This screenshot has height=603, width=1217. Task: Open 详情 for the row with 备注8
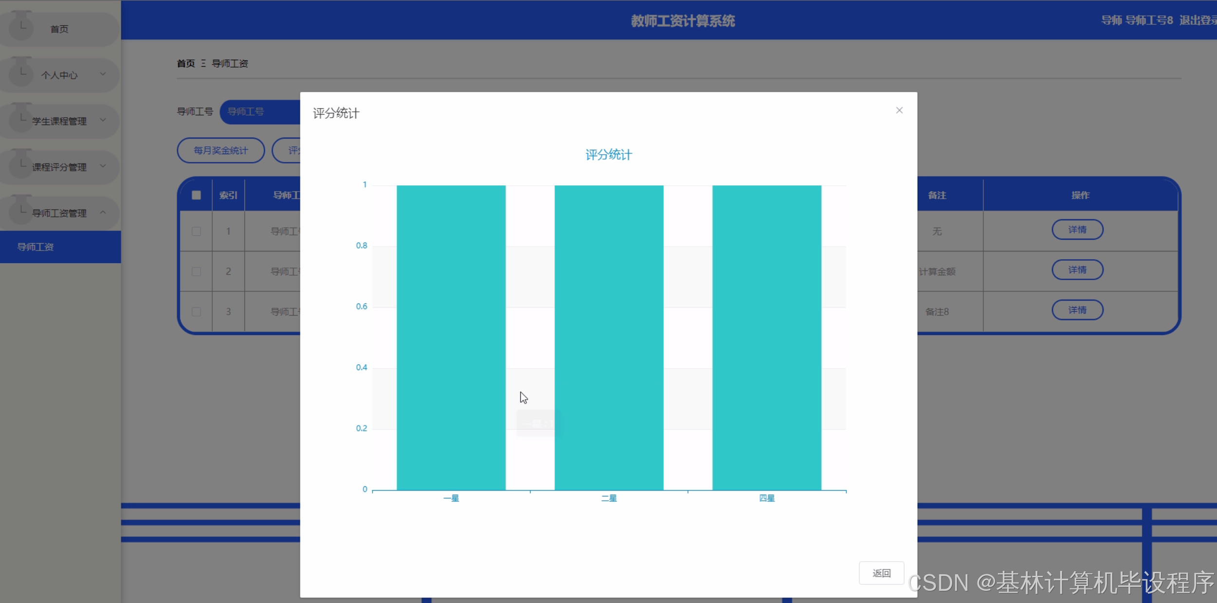click(1077, 310)
